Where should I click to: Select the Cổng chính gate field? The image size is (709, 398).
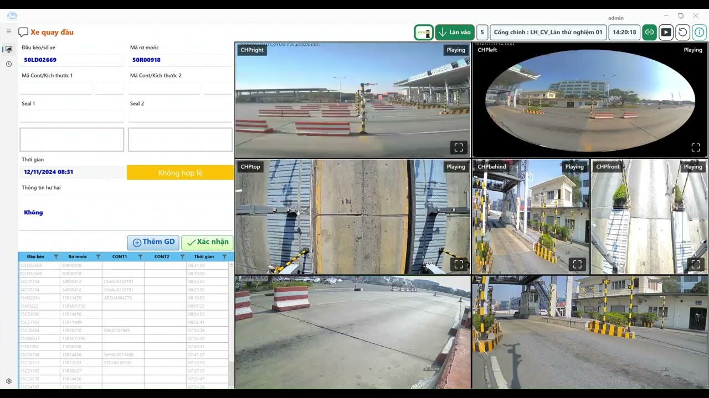coord(548,33)
